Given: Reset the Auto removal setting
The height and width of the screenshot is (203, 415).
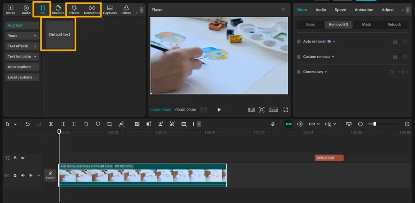Looking at the screenshot, I should (x=405, y=42).
